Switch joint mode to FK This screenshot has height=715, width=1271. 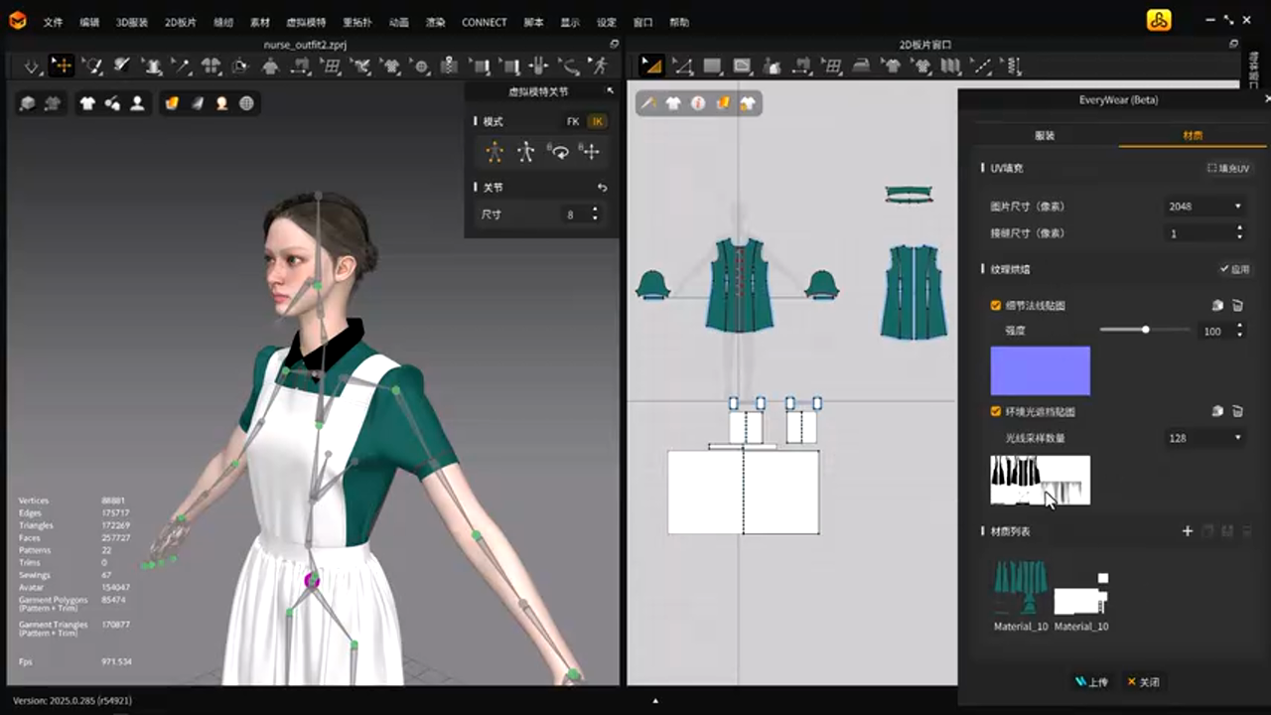tap(573, 121)
